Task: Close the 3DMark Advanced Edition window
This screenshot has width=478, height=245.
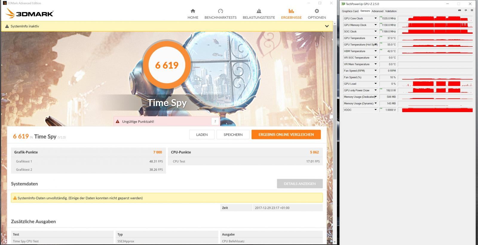Action: [x=331, y=3]
